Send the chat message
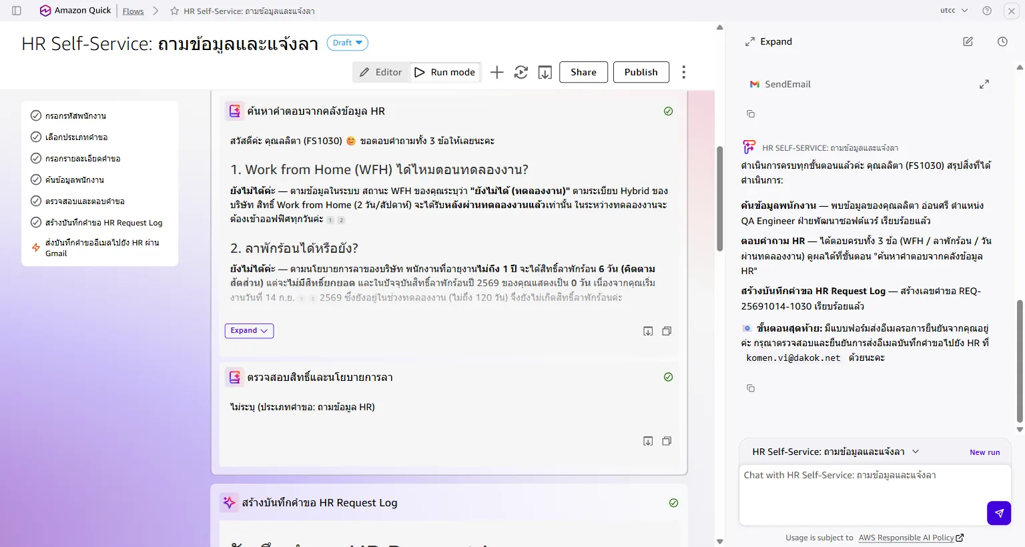 (x=999, y=513)
